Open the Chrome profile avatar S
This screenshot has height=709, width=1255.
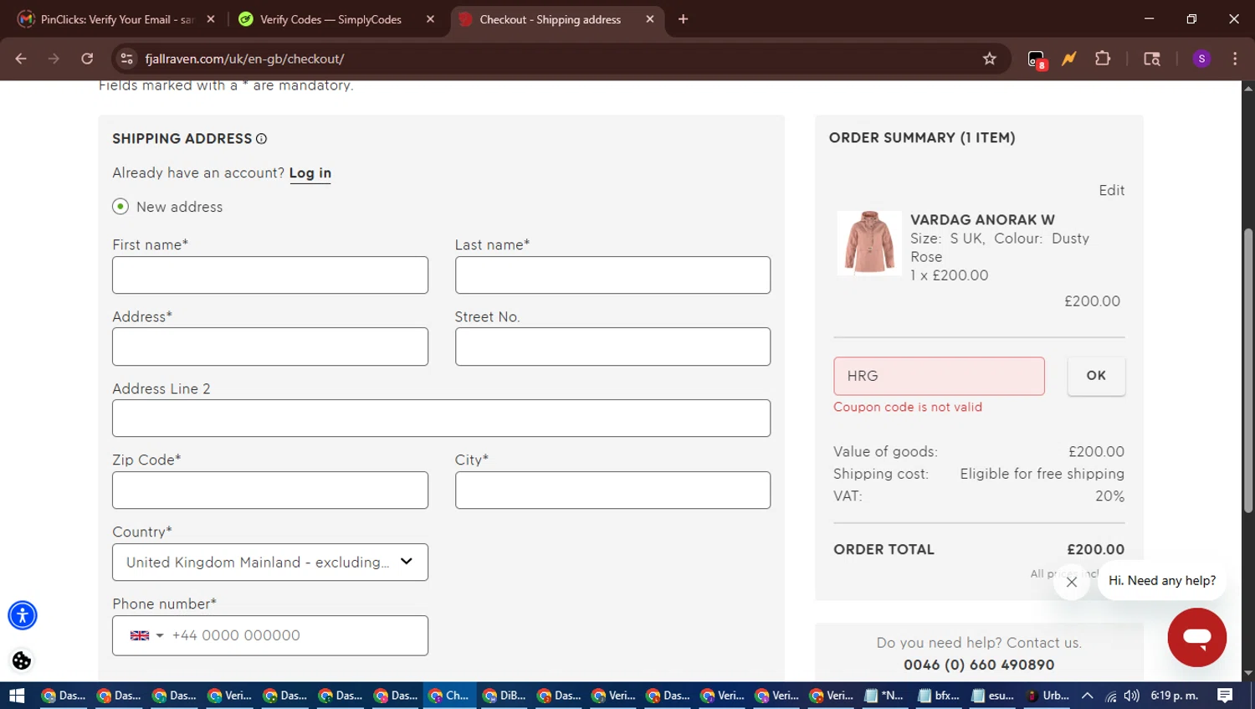click(x=1201, y=59)
